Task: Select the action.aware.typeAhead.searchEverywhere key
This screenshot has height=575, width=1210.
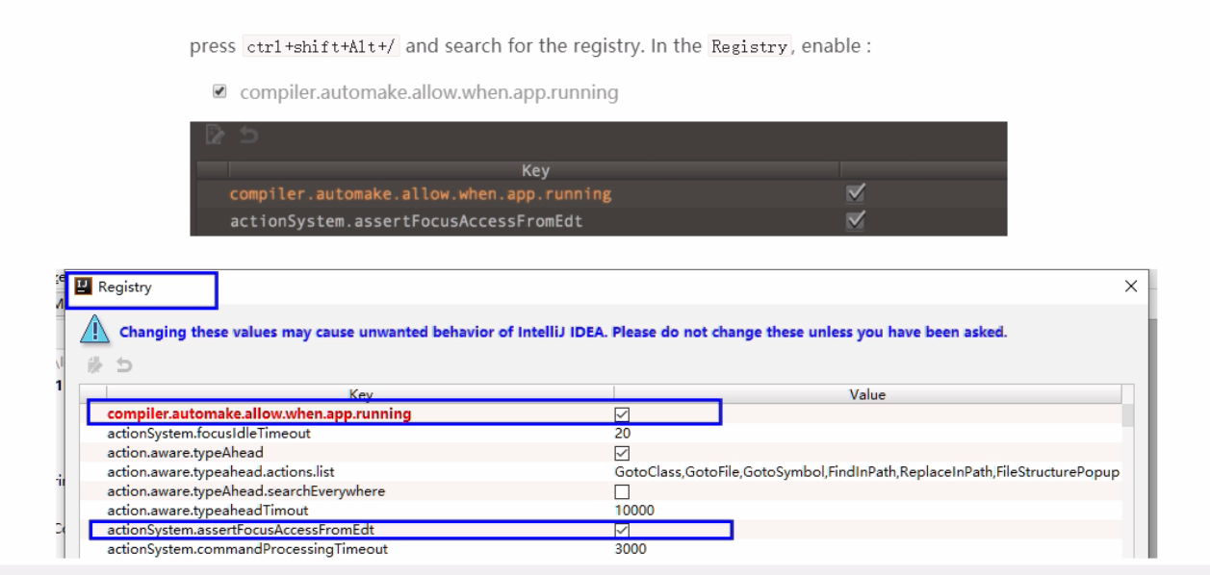Action: 245,491
